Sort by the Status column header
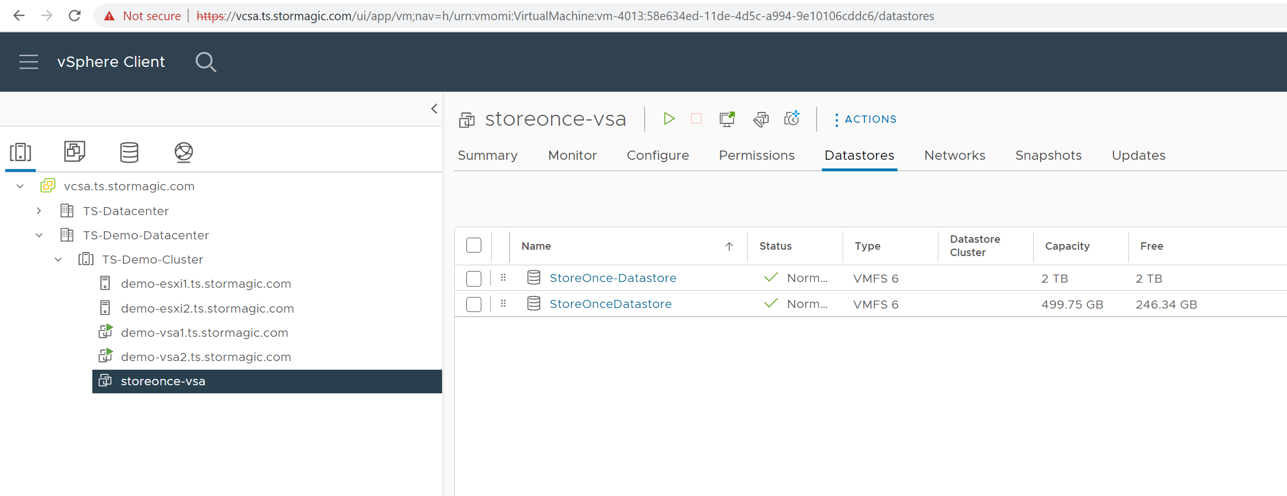 coord(775,246)
